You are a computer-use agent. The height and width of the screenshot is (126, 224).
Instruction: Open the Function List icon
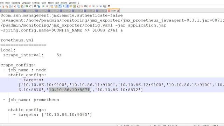coord(78,6)
